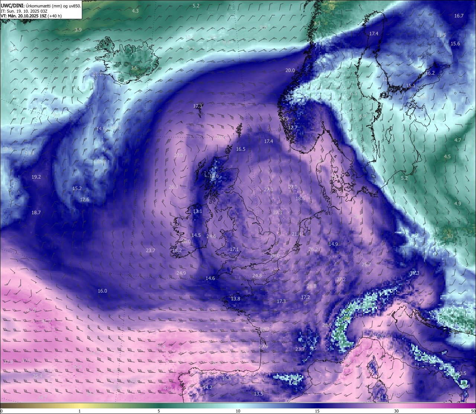The height and width of the screenshot is (414, 476).
Task: Click the 26.9 value west of the Alps
Action: tap(327, 325)
